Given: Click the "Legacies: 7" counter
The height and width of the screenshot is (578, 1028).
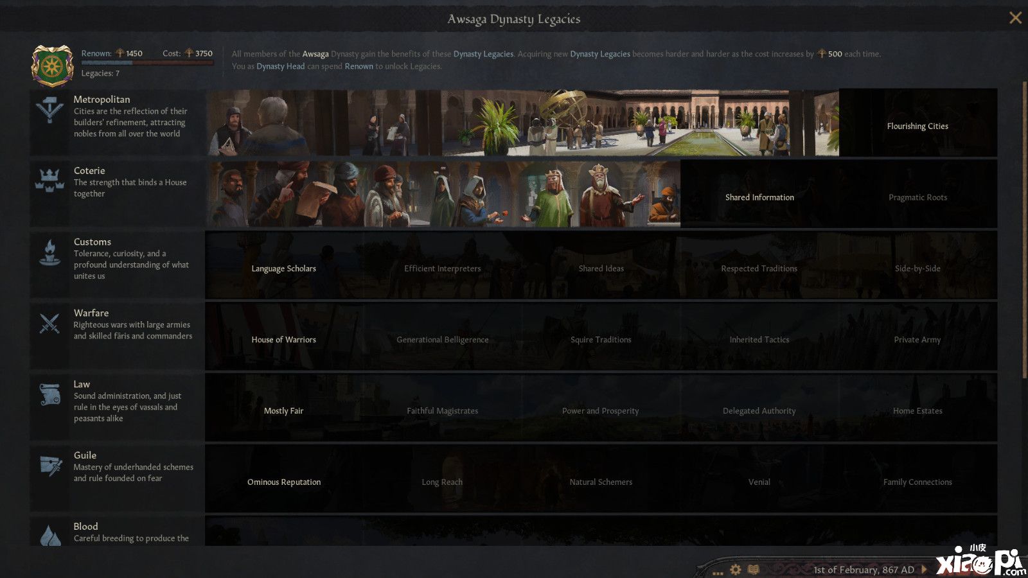Looking at the screenshot, I should pyautogui.click(x=100, y=73).
